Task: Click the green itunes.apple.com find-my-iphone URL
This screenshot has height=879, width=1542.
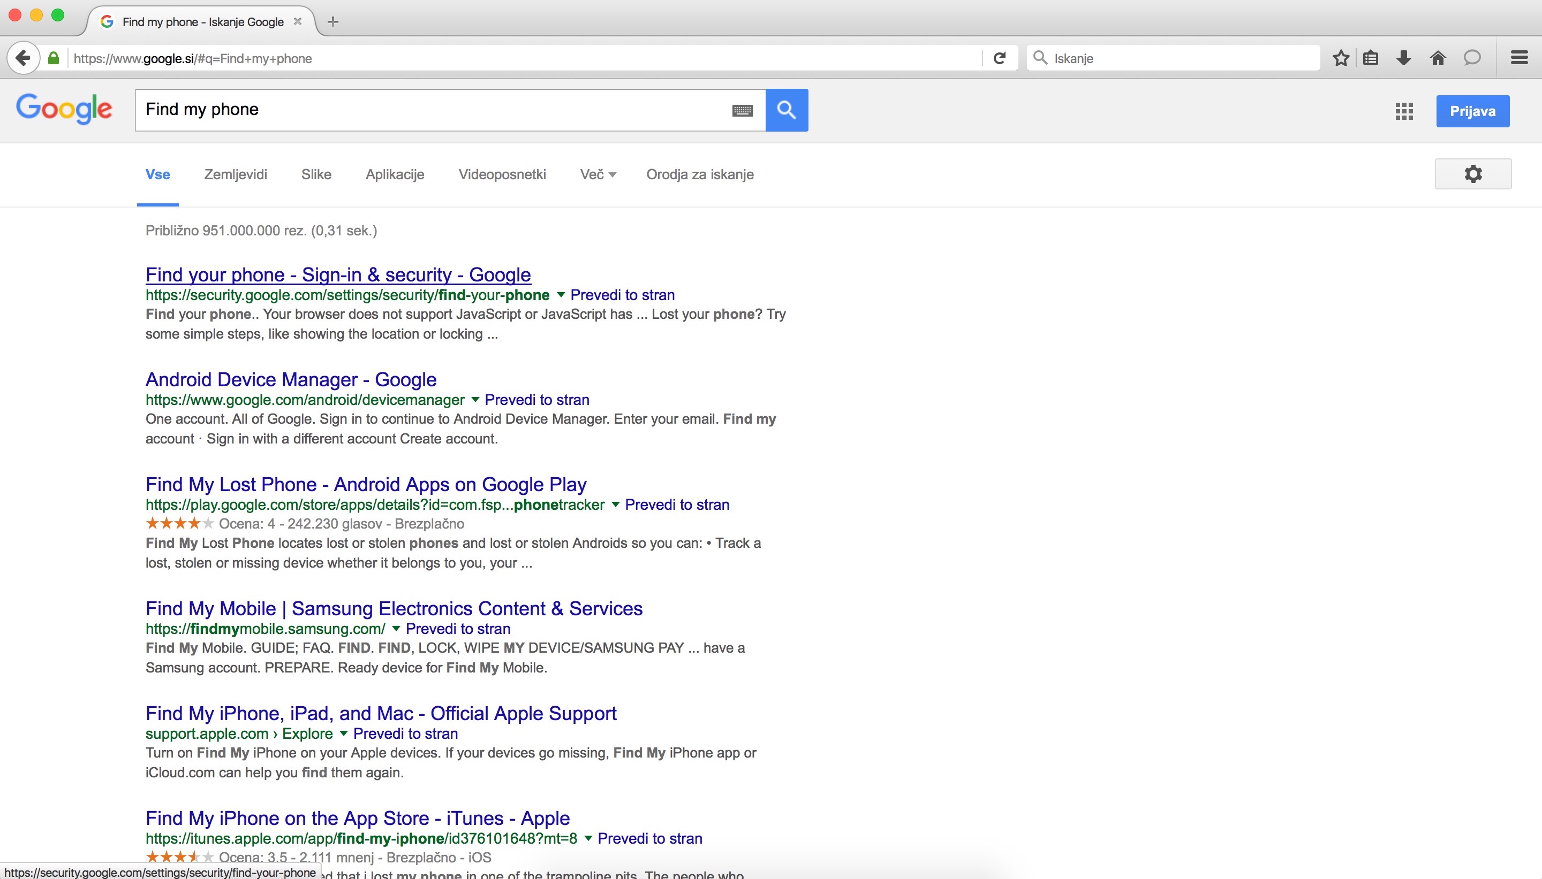Action: click(x=361, y=838)
